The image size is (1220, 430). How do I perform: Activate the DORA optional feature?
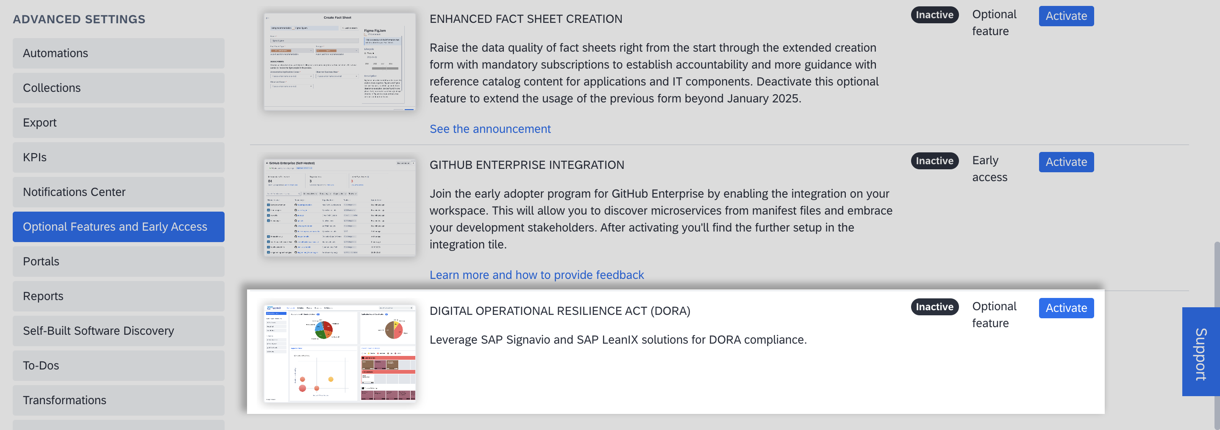[x=1066, y=308]
